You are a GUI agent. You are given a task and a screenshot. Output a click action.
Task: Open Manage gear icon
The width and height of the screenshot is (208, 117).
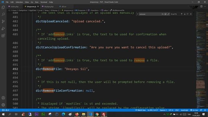coord(3,105)
